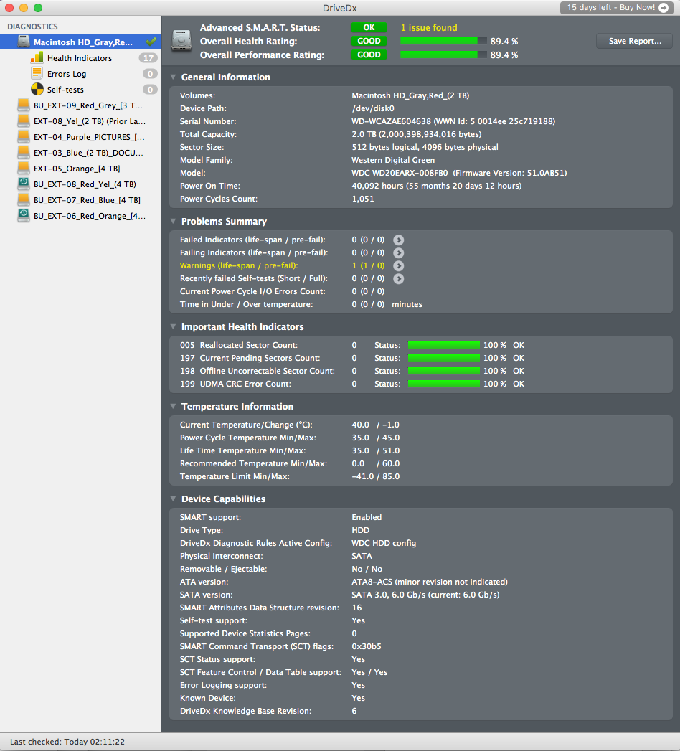Click the green zoom window button
Image resolution: width=680 pixels, height=751 pixels.
(38, 8)
